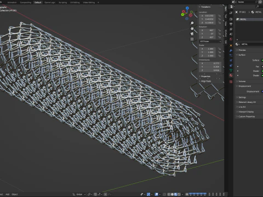Toggle lock for Location X
This screenshot has height=197, width=263.
pyautogui.click(x=219, y=16)
